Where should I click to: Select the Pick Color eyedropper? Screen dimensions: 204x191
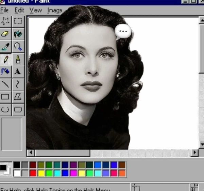pos(6,46)
